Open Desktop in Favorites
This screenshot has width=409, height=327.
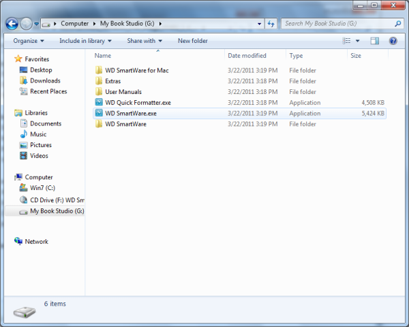(35, 70)
